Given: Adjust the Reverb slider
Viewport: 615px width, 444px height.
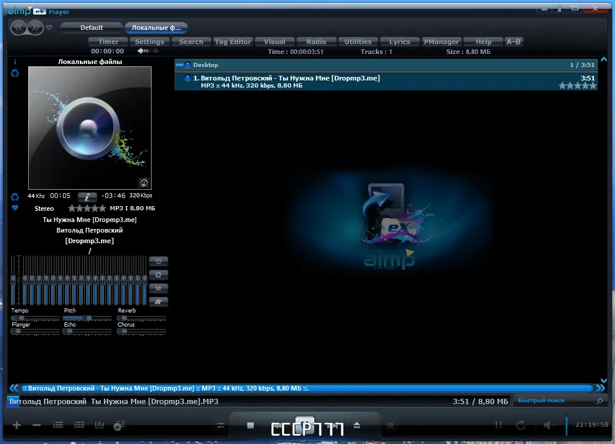Looking at the screenshot, I should click(142, 318).
